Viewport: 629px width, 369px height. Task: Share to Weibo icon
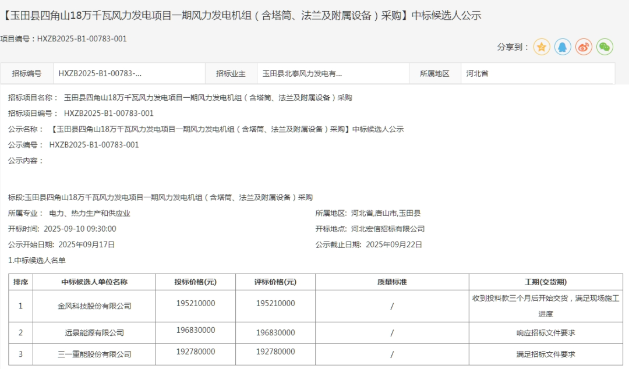coord(584,47)
